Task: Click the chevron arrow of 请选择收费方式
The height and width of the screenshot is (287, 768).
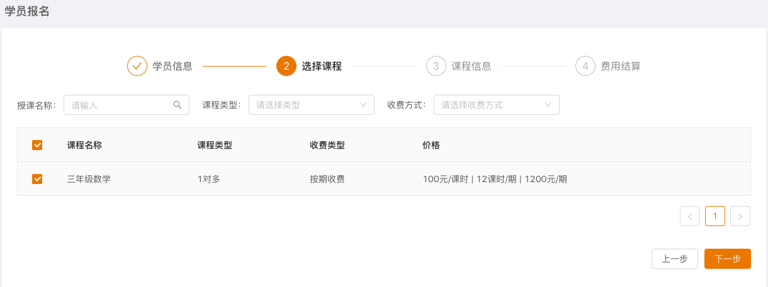Action: [x=548, y=105]
